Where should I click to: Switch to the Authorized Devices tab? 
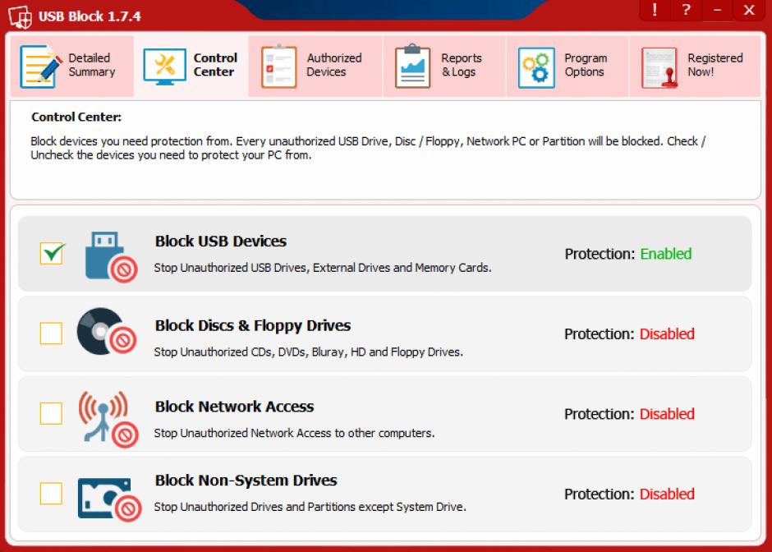click(315, 66)
